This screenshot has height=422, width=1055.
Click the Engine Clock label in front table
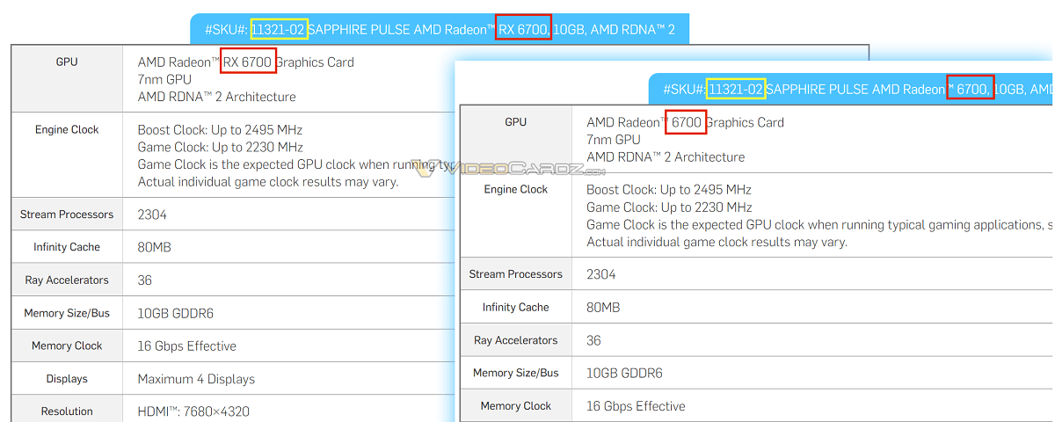coord(516,189)
